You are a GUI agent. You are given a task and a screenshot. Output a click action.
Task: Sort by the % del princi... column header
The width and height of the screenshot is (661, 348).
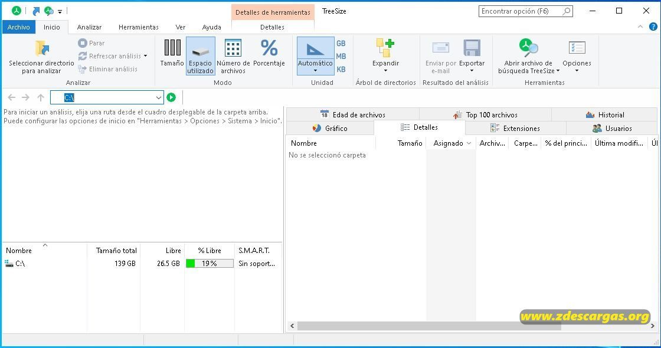[x=566, y=143]
